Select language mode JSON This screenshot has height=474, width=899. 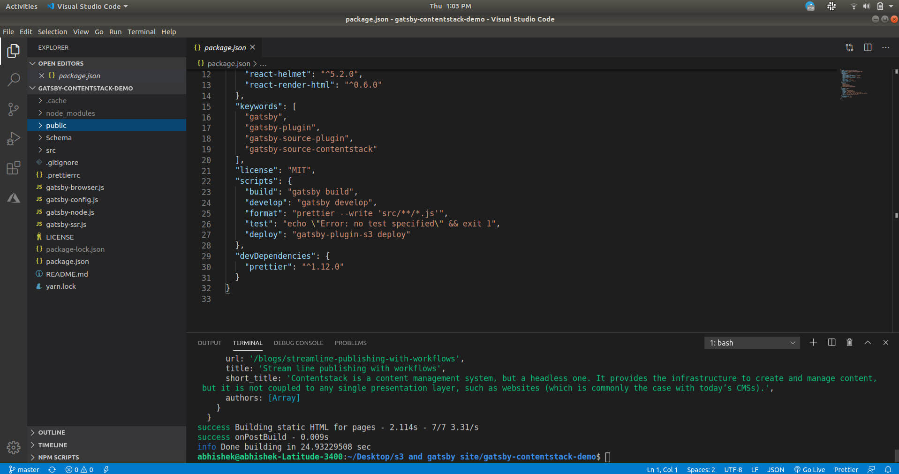click(775, 469)
